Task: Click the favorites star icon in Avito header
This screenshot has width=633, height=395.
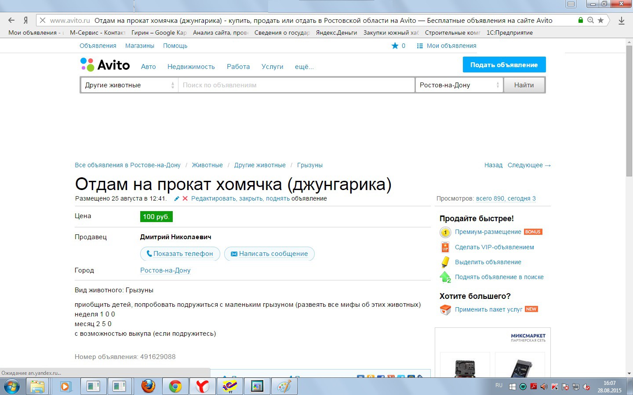Action: [395, 46]
